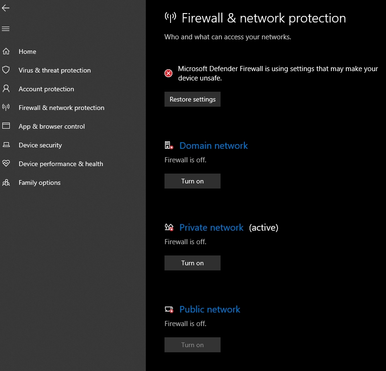Image resolution: width=386 pixels, height=371 pixels.
Task: Open the Public network link
Action: (210, 309)
